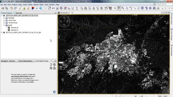The height and width of the screenshot is (97, 173).
Task: Select the [5] Gamma0_VV image tab
Action: (65, 13)
